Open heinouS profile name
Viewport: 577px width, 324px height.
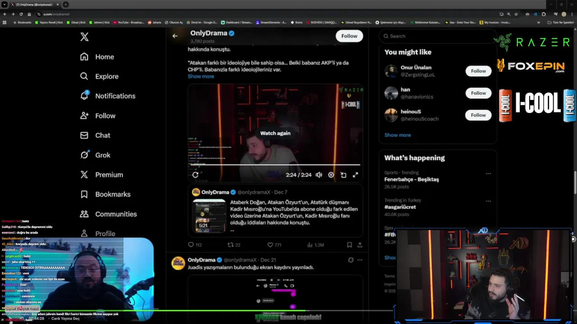(x=411, y=112)
